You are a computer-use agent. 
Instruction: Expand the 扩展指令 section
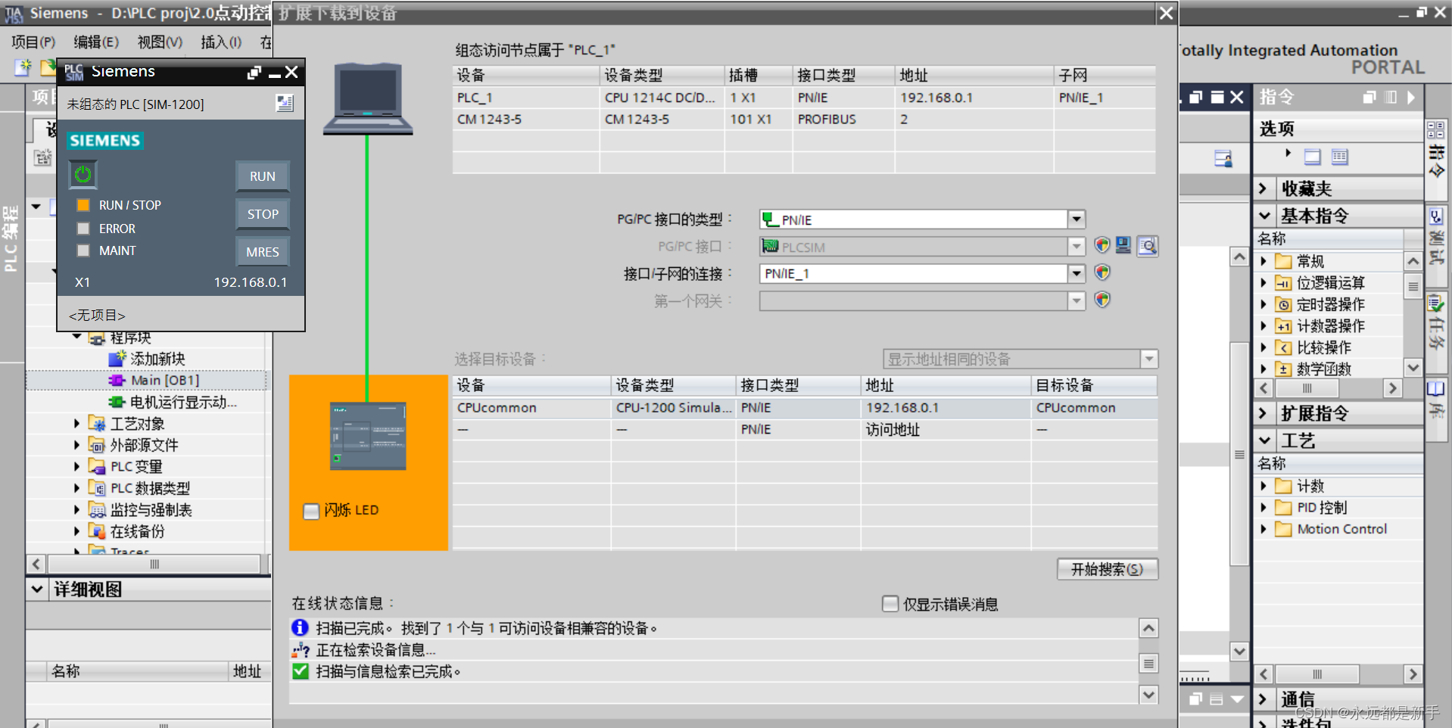(x=1263, y=413)
